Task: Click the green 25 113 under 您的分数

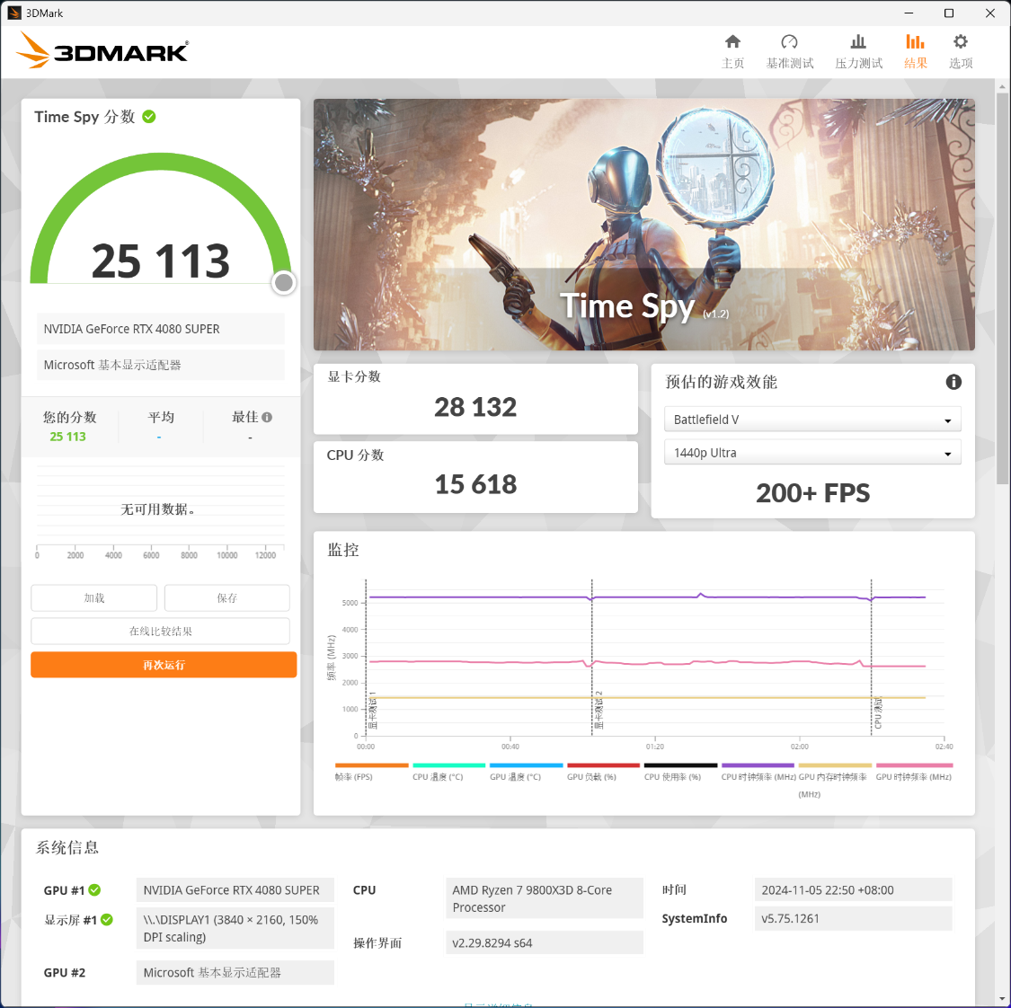Action: tap(67, 437)
